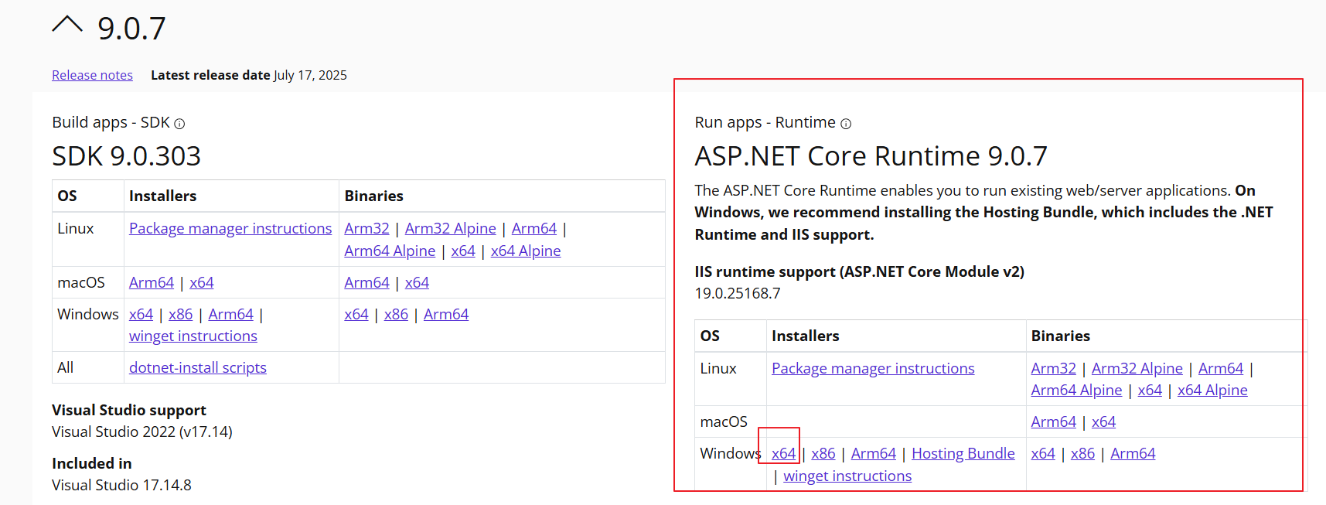Click the info icon next to Run apps - Runtime
Screen dimensions: 1326x505
point(846,124)
